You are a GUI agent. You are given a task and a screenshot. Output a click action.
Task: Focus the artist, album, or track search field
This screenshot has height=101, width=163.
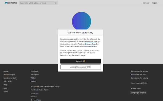(38, 3)
